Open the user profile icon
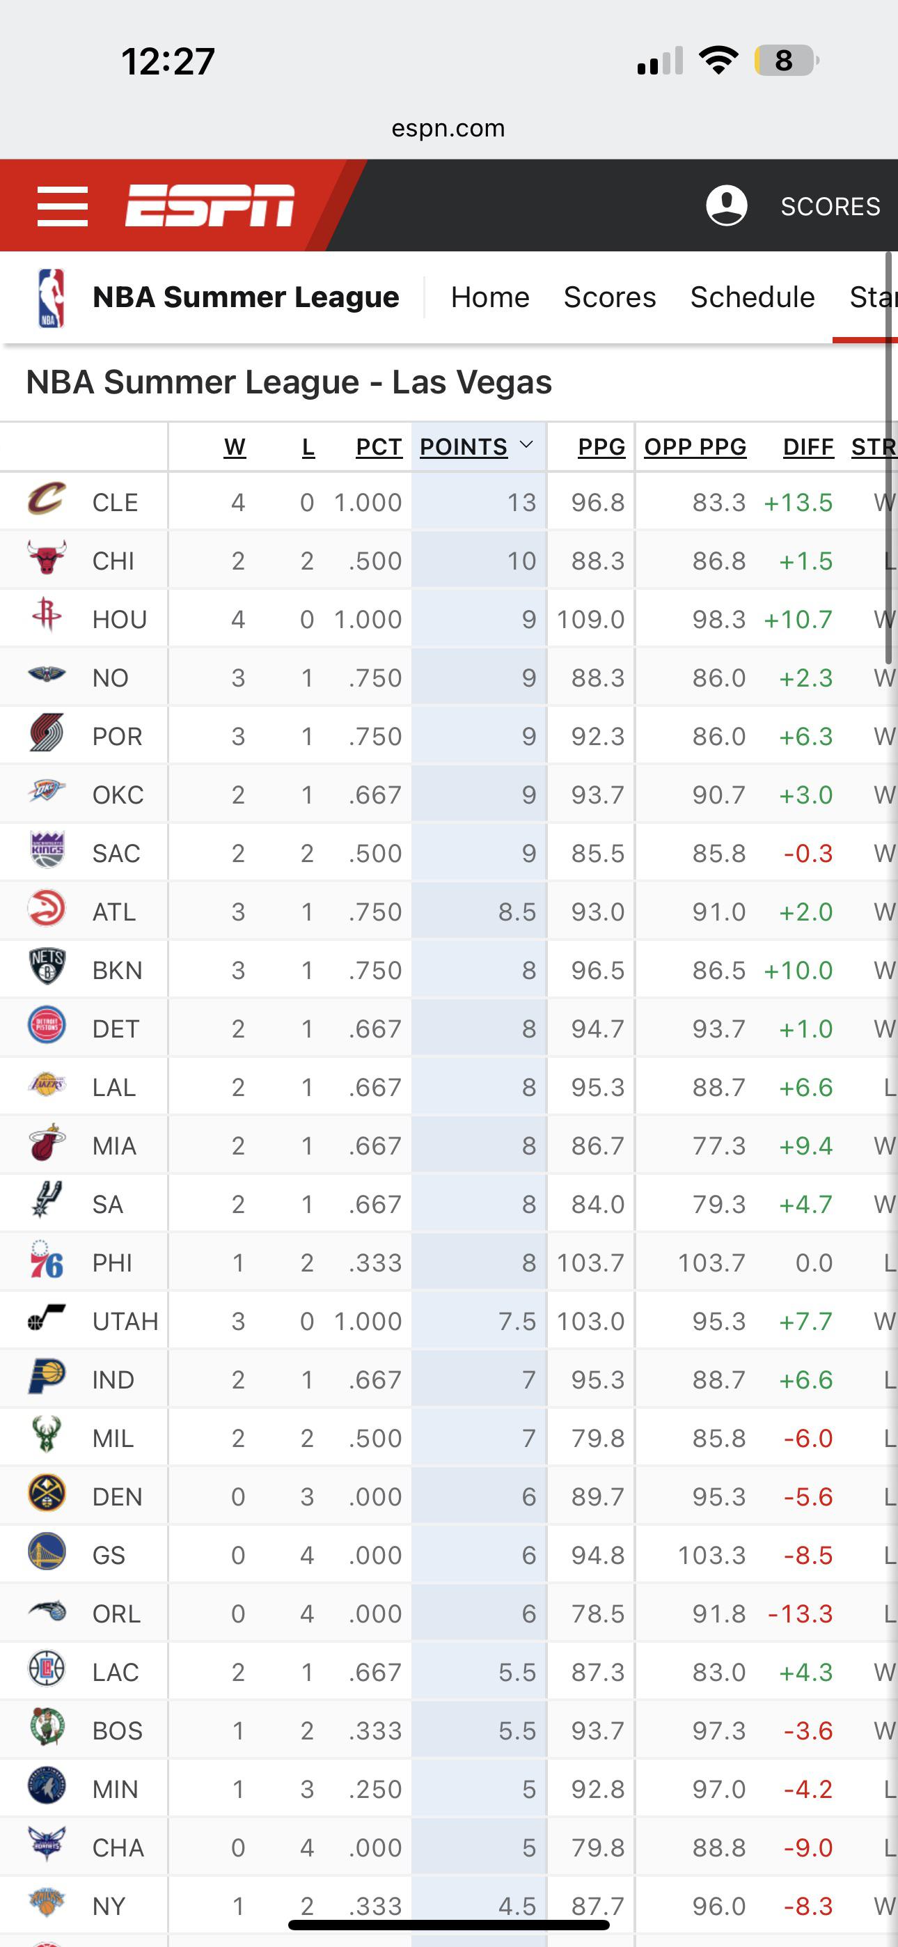Image resolution: width=898 pixels, height=1947 pixels. (x=725, y=205)
